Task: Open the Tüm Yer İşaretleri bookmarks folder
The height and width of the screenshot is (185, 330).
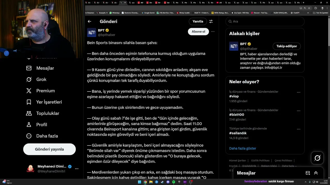Action: click(321, 13)
